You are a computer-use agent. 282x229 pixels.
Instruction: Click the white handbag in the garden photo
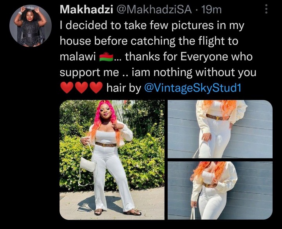[x=88, y=164]
